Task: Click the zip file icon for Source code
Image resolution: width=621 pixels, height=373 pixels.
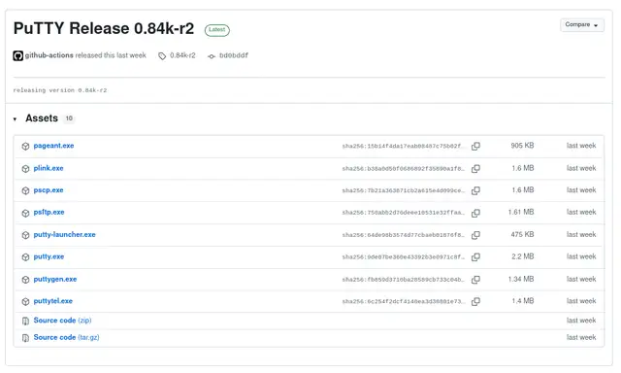Action: 26,322
